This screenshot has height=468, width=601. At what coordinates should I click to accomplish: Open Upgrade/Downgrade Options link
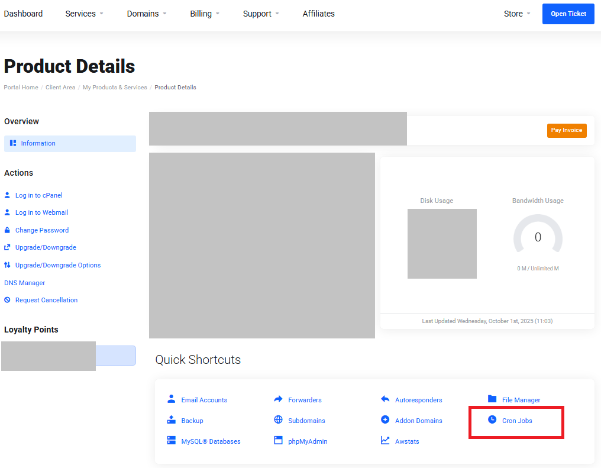[58, 265]
